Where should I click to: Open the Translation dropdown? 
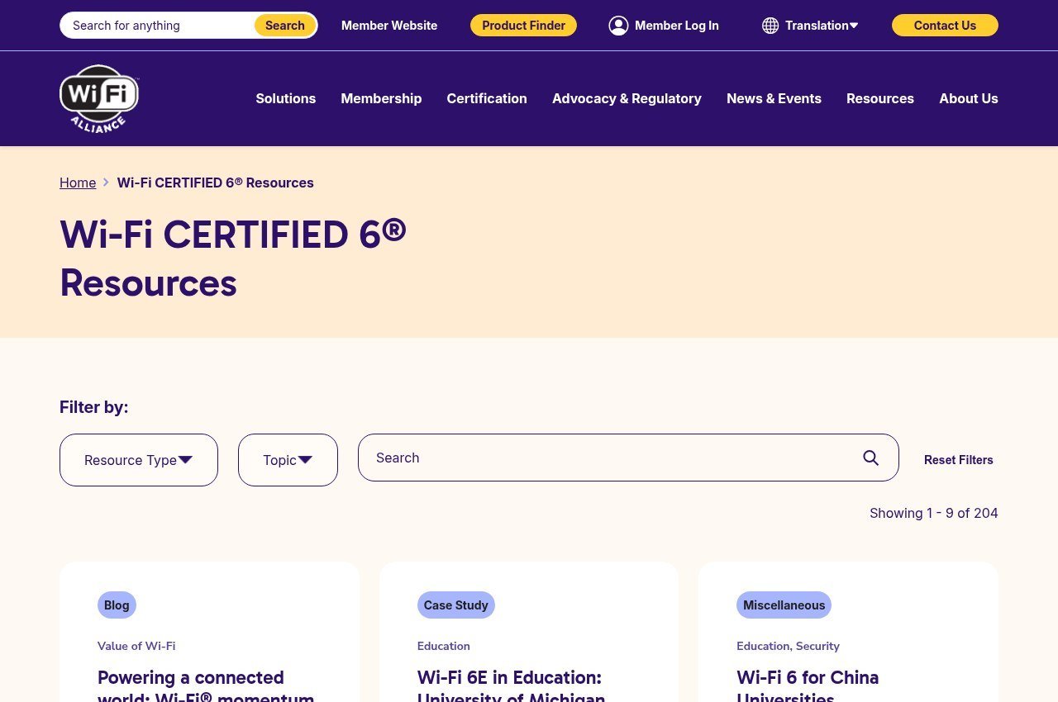click(822, 26)
